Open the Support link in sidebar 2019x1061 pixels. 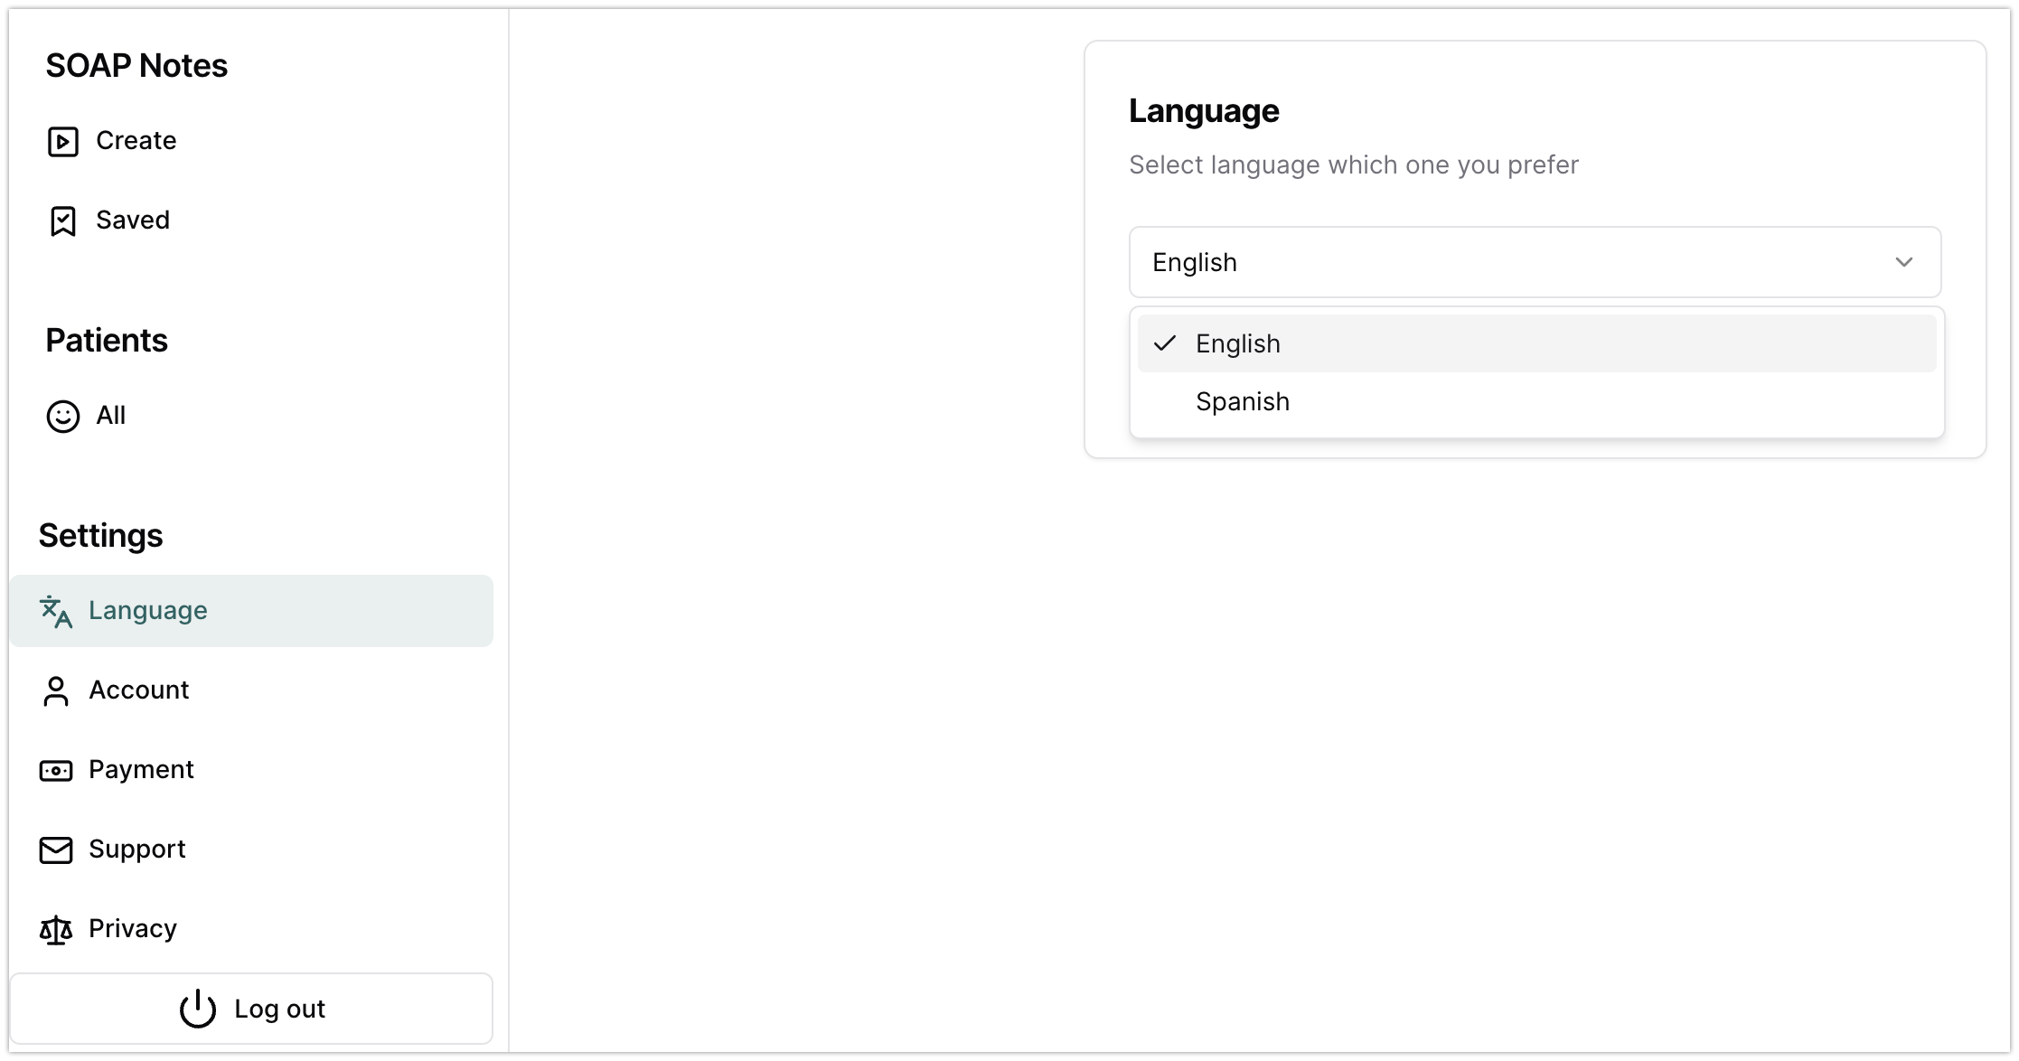point(136,850)
